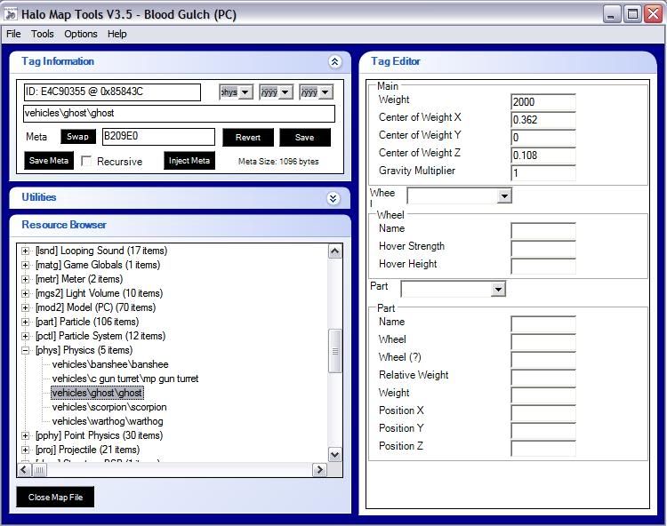
Task: Click the Center of Weight X field
Action: tap(543, 120)
